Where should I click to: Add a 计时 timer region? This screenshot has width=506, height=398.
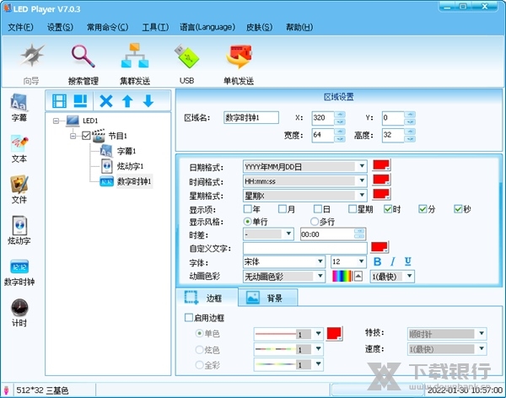[19, 313]
